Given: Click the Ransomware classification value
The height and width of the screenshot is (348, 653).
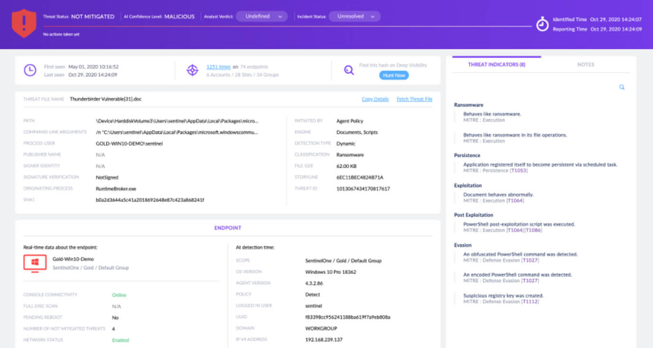Looking at the screenshot, I should 350,155.
